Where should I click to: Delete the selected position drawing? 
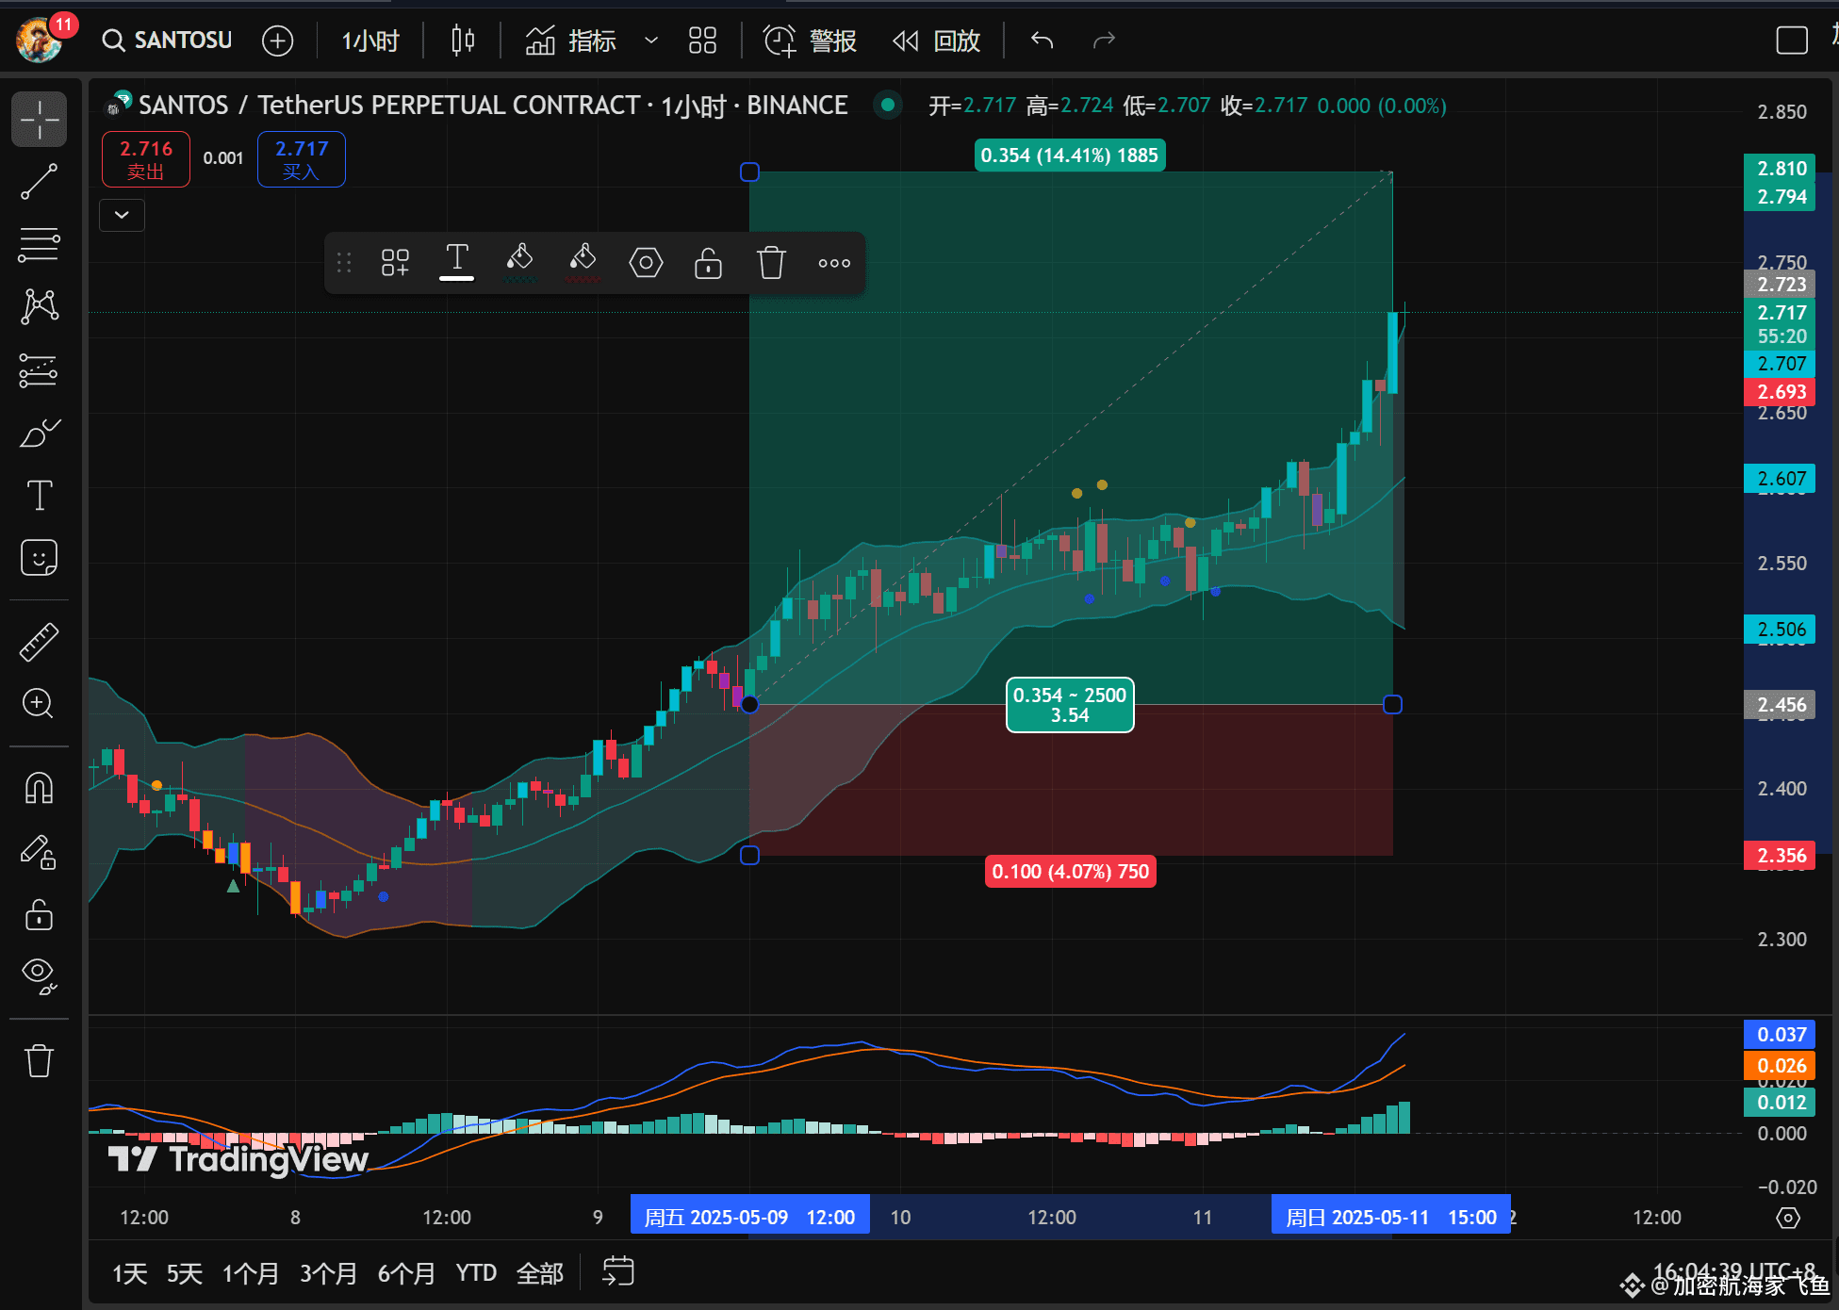(771, 263)
